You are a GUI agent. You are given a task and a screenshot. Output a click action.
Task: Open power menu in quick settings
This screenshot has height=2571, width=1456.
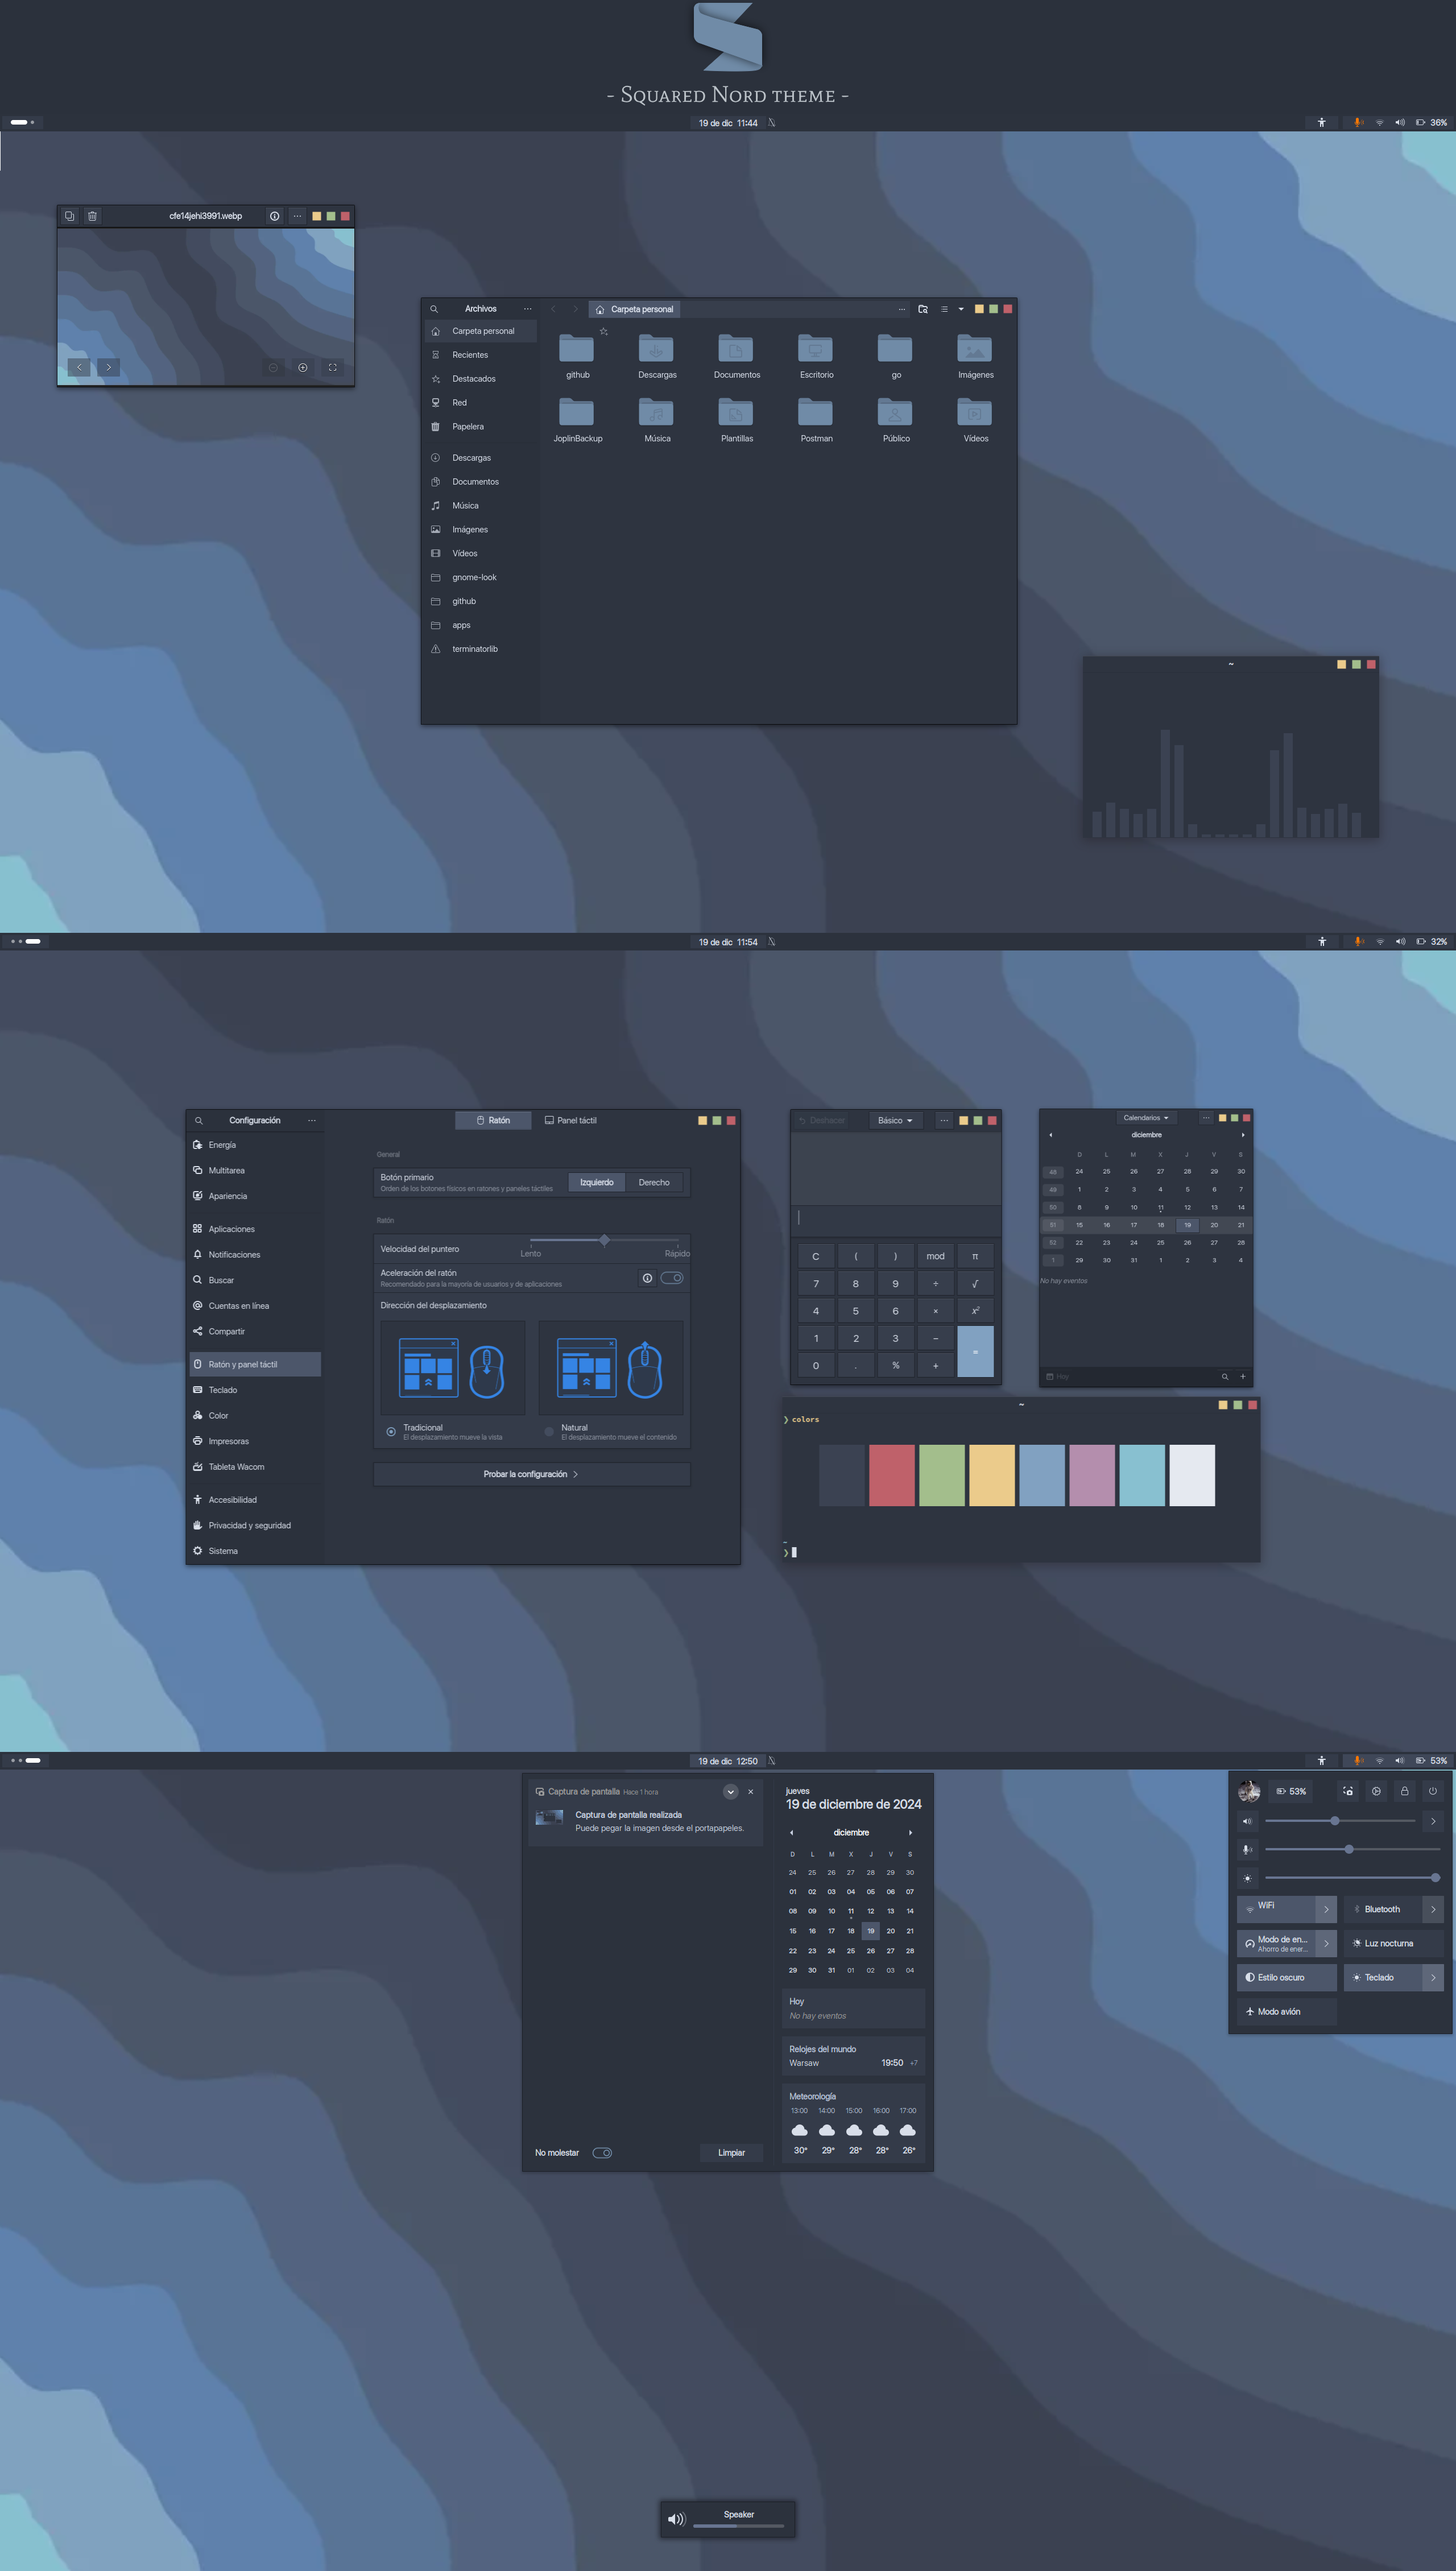1432,1791
